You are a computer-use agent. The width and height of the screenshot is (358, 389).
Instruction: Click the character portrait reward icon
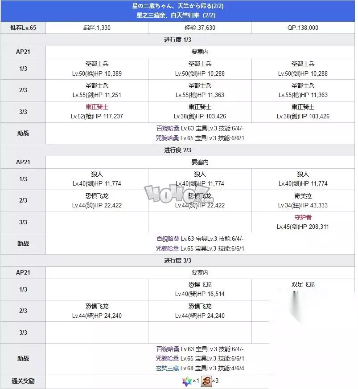click(206, 381)
